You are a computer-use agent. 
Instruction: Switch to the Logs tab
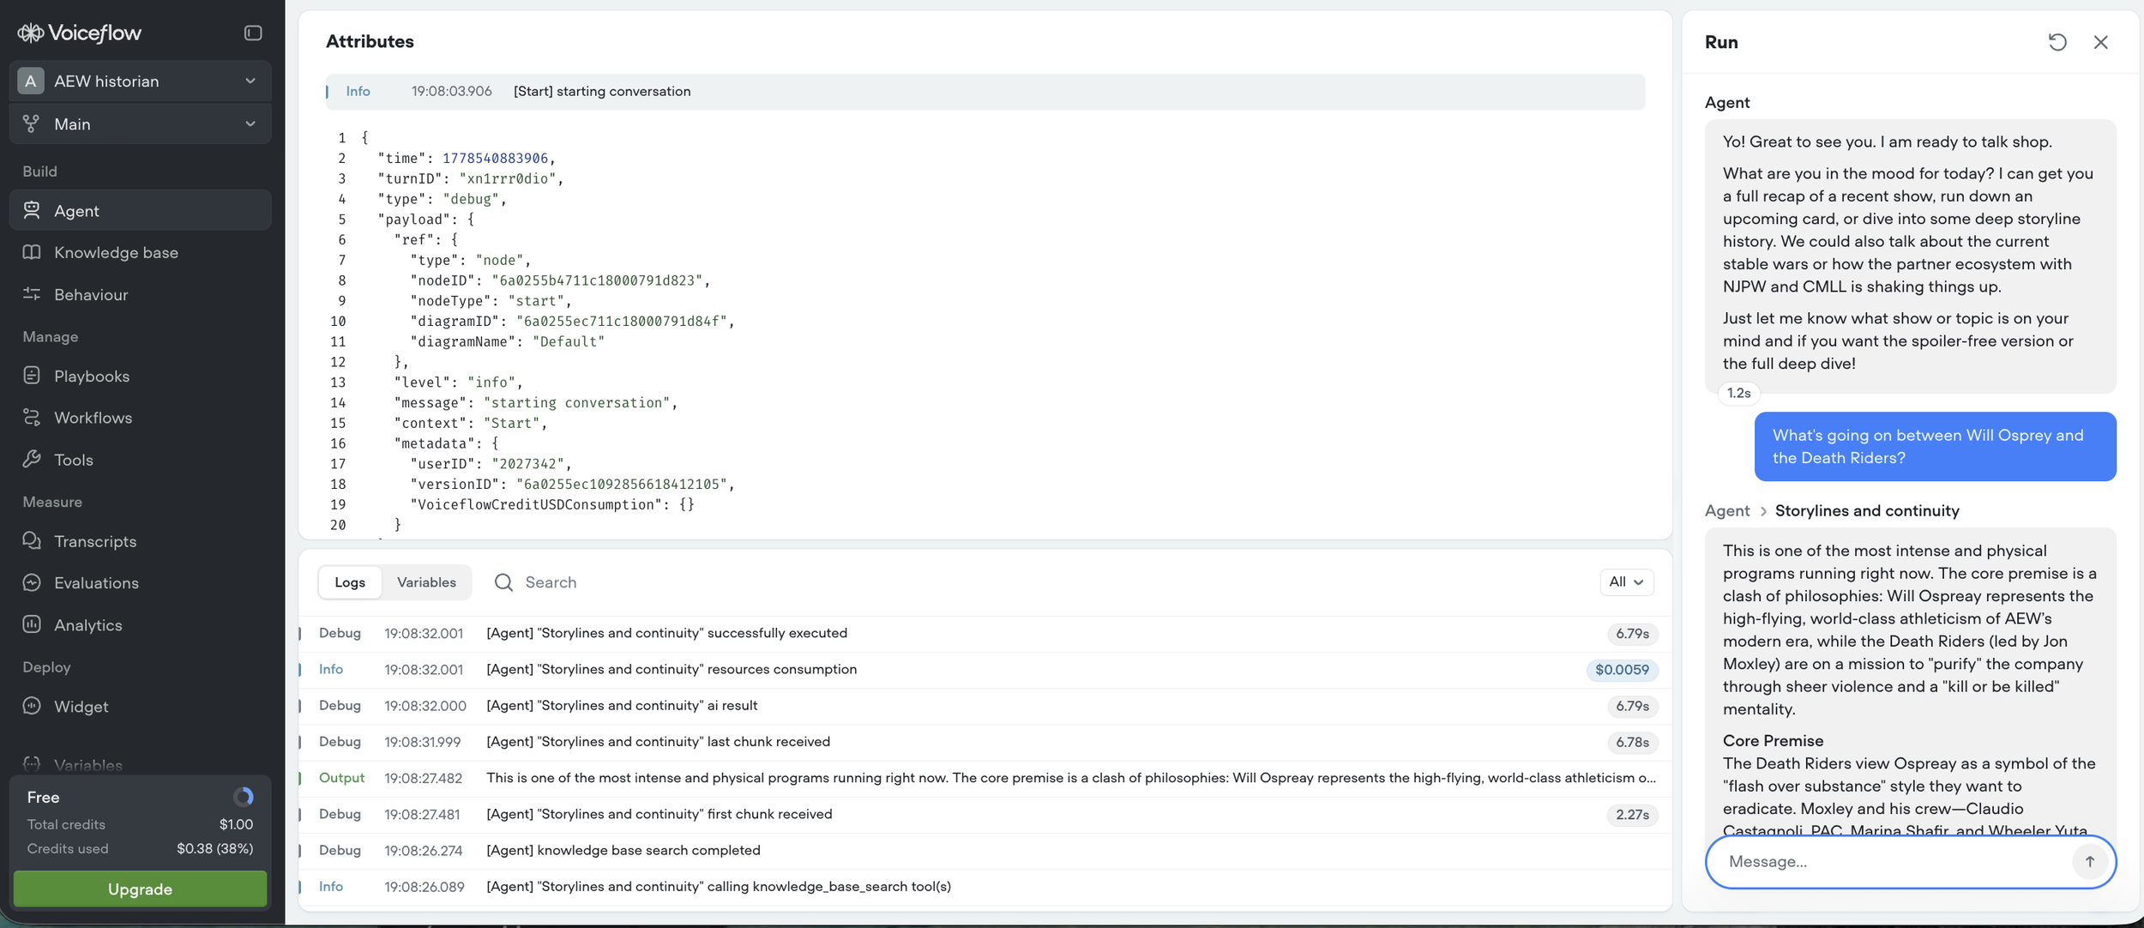click(350, 582)
